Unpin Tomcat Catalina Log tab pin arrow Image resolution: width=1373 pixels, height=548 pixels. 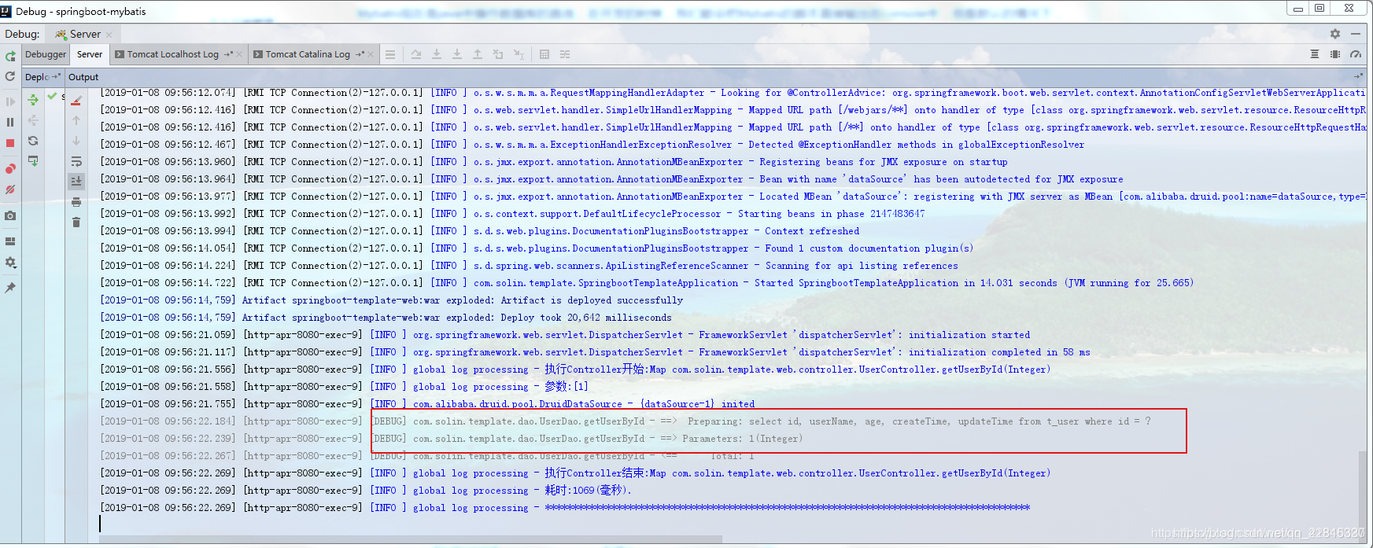(360, 54)
